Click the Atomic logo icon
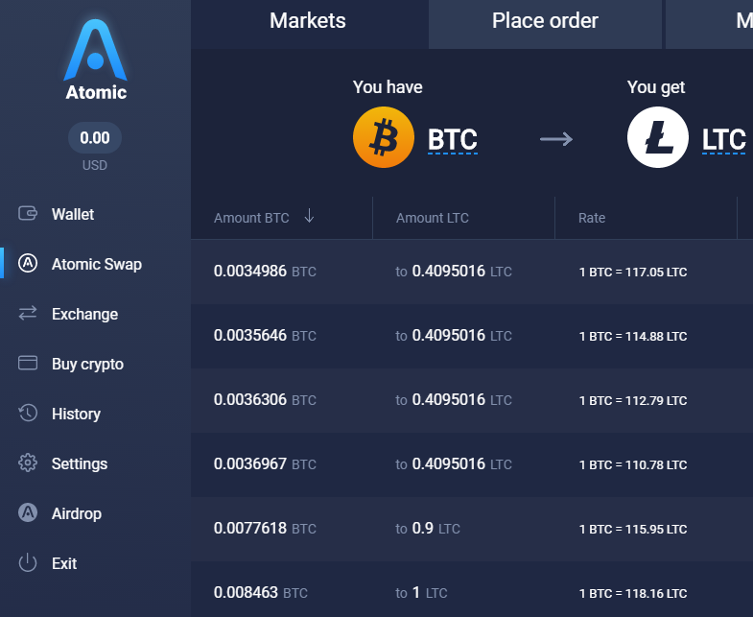Image resolution: width=753 pixels, height=617 pixels. [95, 52]
